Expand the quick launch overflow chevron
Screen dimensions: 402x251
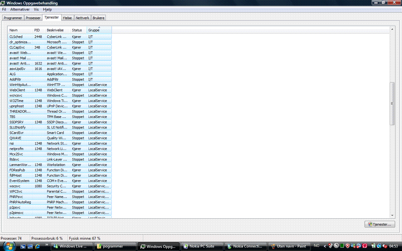pos(47,245)
